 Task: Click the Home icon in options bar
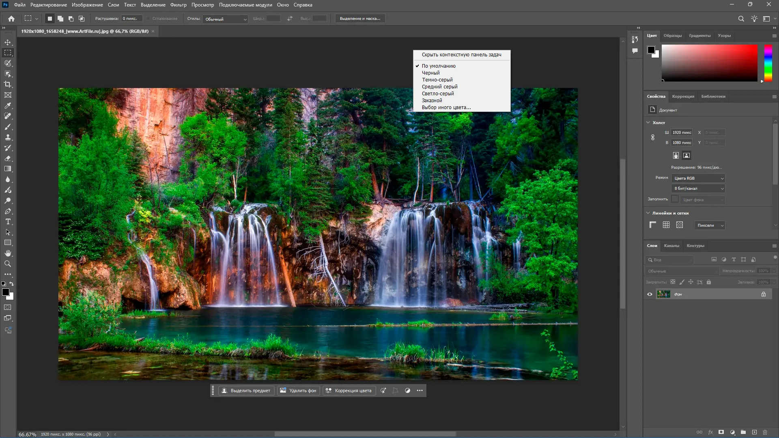[11, 19]
